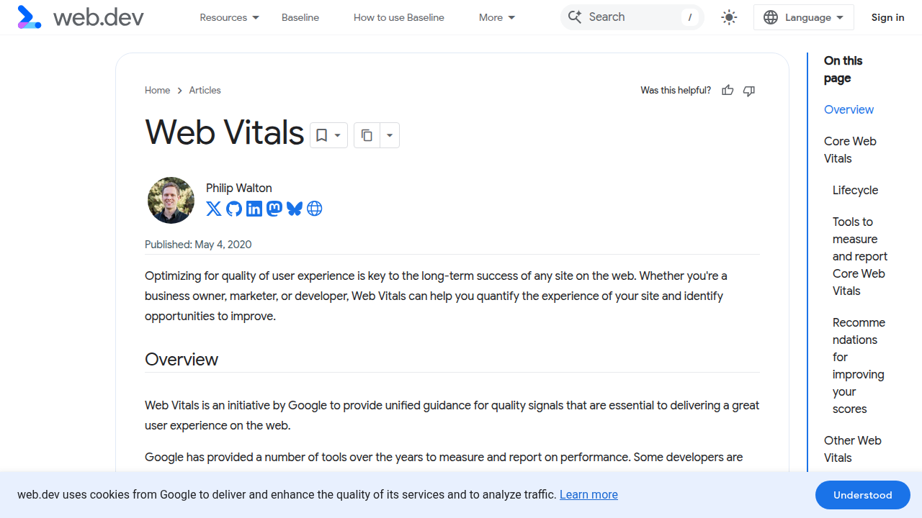This screenshot has height=518, width=922.
Task: Open Philip Walton's GitHub profile
Action: click(233, 209)
